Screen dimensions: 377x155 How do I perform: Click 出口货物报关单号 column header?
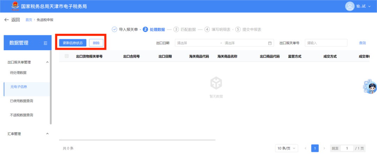click(89, 57)
